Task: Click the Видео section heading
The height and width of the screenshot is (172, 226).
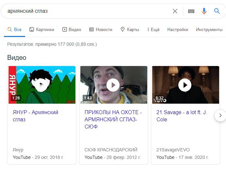Action: tap(17, 58)
